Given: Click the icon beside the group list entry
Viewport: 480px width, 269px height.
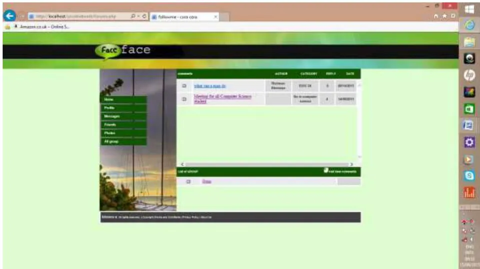Looking at the screenshot, I should (188, 182).
